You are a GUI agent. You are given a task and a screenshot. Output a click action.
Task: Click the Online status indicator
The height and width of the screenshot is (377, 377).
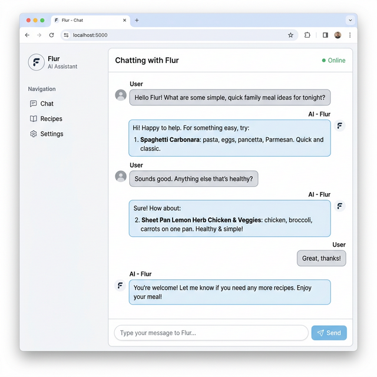tap(334, 60)
